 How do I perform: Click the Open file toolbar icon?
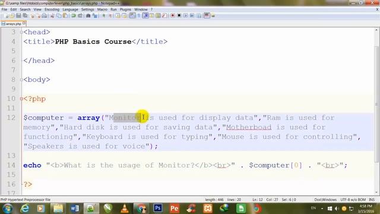click(12, 16)
